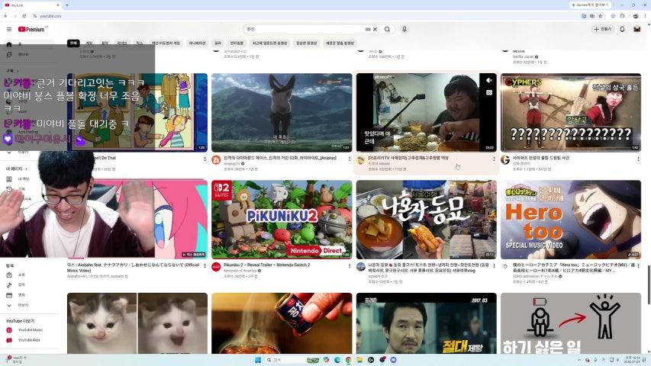Open a new browser tab

[x=67, y=5]
